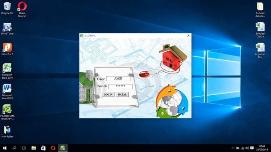Launch Opera Browser from the desktop

tap(22, 6)
